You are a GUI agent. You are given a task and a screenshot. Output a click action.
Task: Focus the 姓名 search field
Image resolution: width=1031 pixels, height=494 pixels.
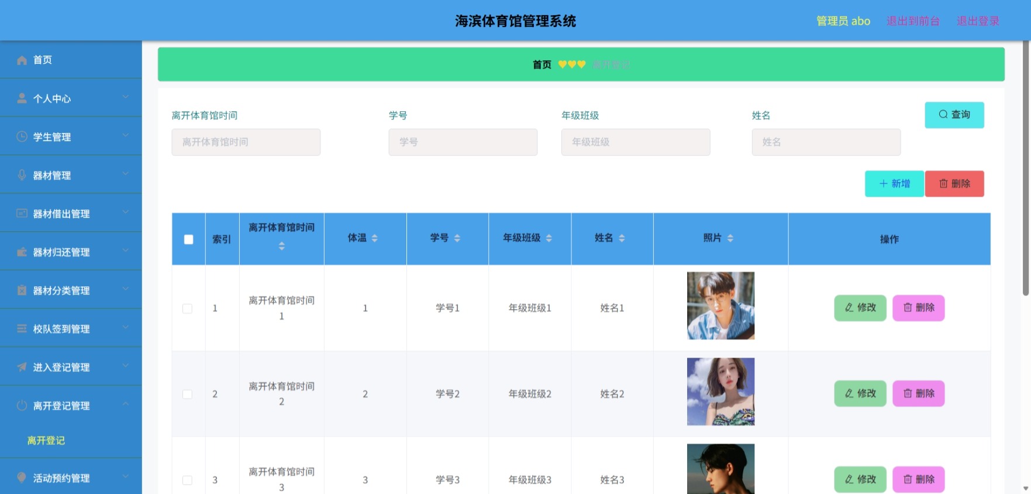826,142
